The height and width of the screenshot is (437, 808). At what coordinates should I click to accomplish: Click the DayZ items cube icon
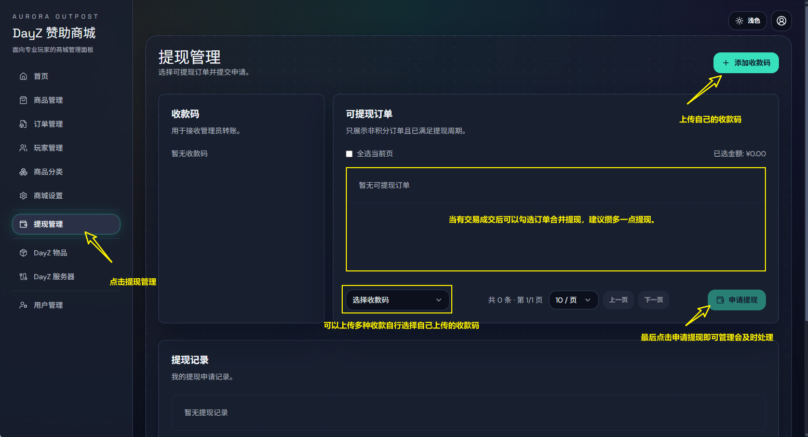23,253
